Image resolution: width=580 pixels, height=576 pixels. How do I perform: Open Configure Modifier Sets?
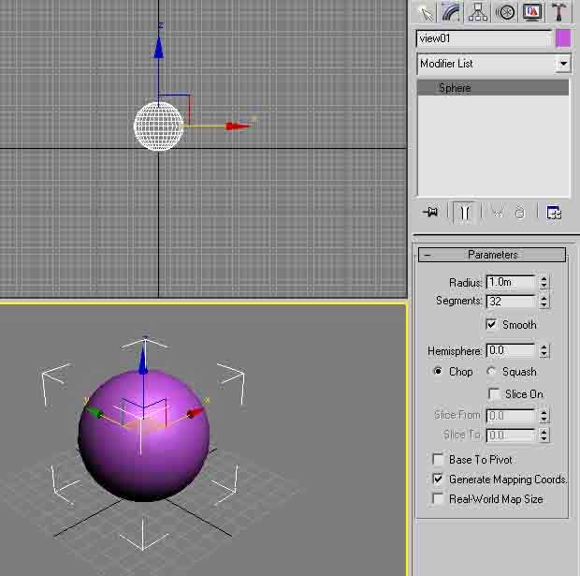[554, 213]
